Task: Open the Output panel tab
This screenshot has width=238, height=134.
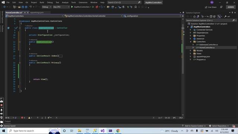Action: (7, 121)
